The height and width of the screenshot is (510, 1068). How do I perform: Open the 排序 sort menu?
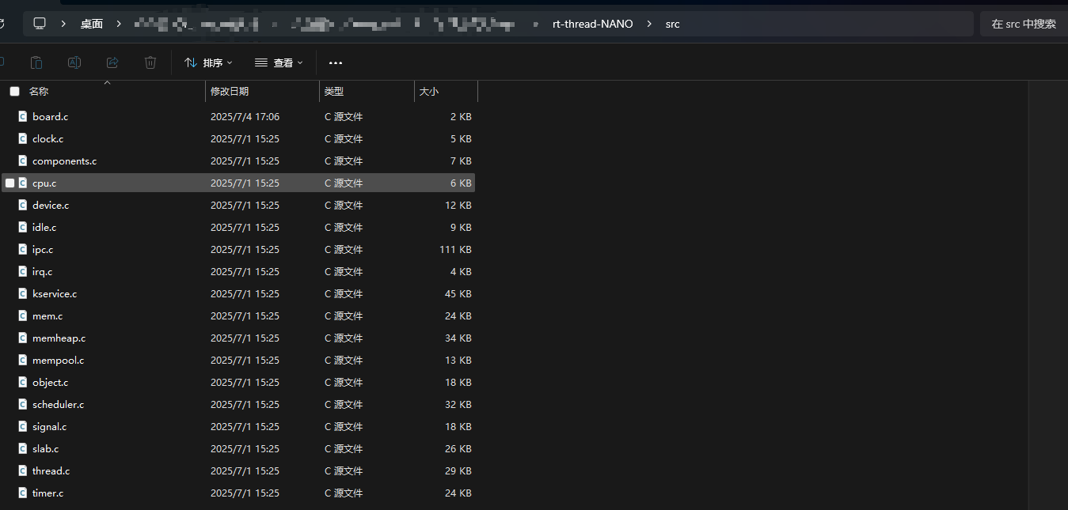[208, 62]
